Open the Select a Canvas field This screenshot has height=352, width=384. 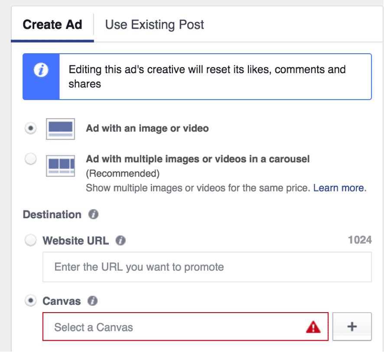tap(185, 326)
